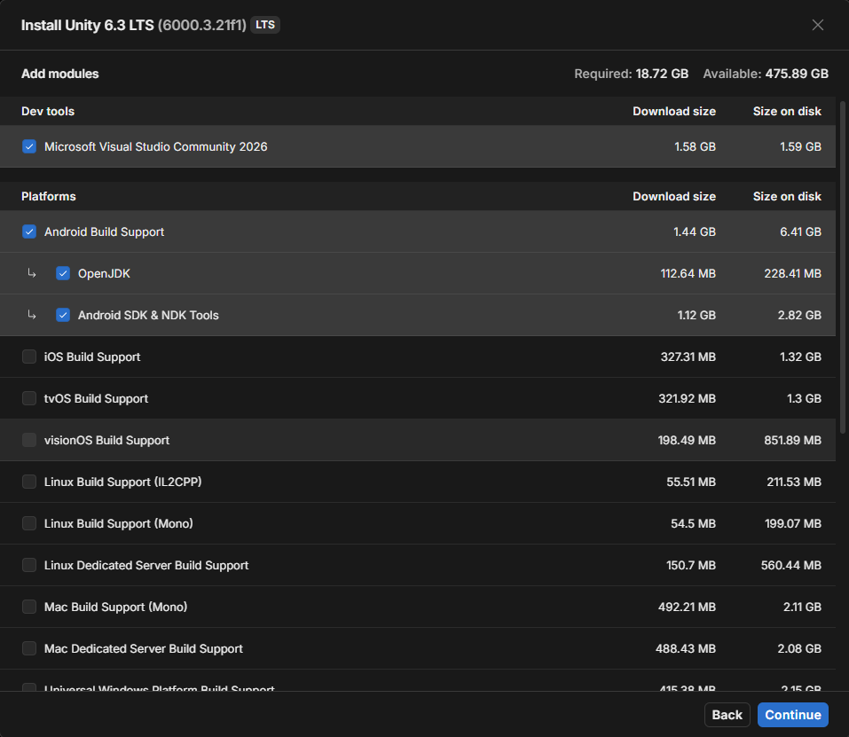This screenshot has width=849, height=737.
Task: Tick the tvOS Build Support checkbox
Action: [29, 398]
